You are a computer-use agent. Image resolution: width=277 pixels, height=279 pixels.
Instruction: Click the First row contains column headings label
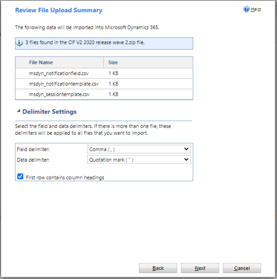click(x=65, y=178)
